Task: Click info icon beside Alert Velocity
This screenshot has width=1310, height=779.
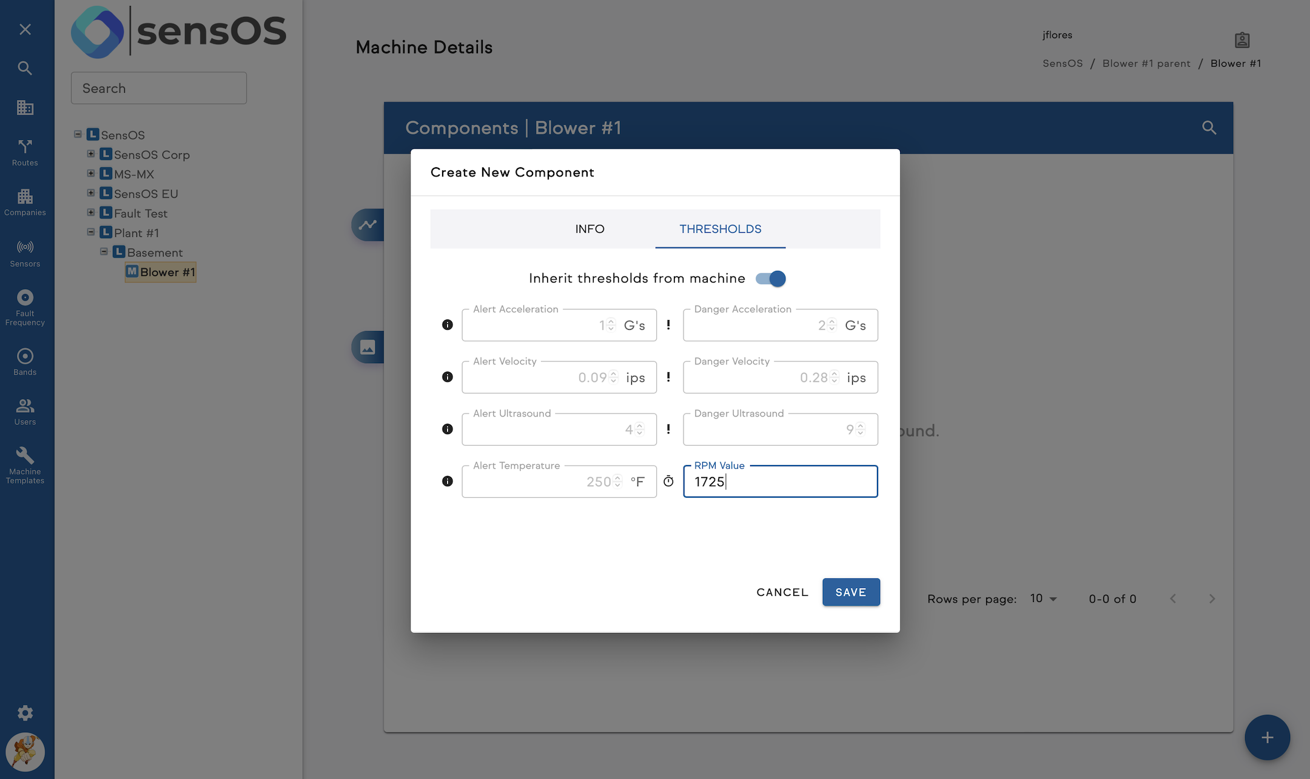Action: pos(448,377)
